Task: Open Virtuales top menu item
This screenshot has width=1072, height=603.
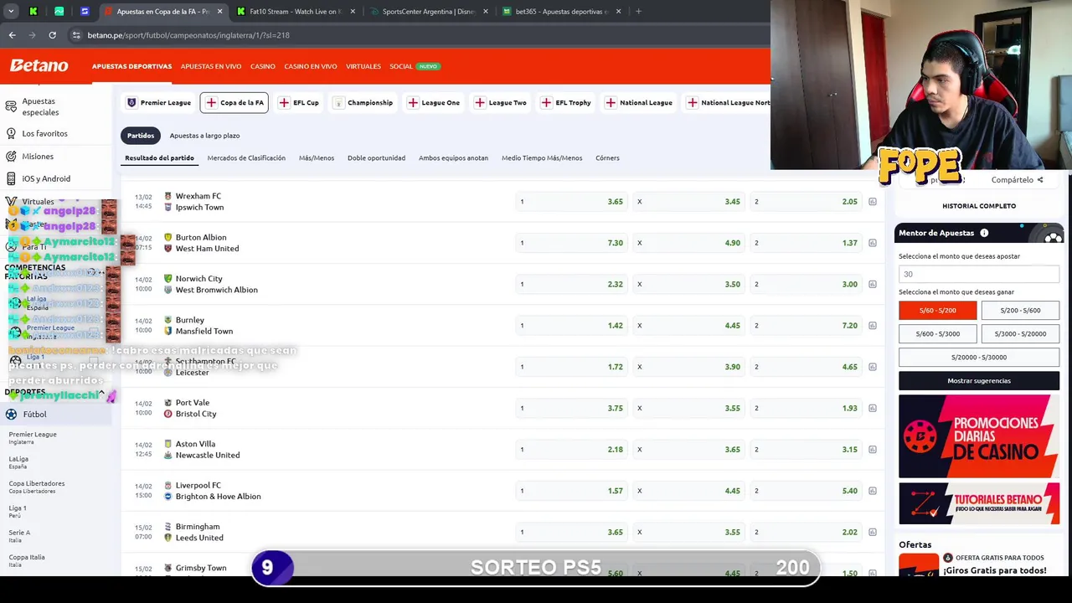Action: [363, 66]
